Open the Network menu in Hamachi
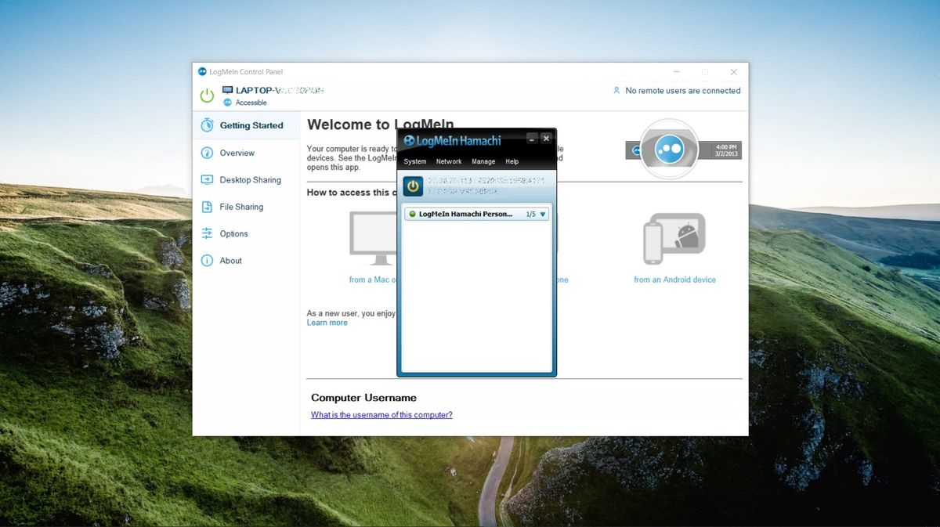Screen dimensions: 940x527 449,161
